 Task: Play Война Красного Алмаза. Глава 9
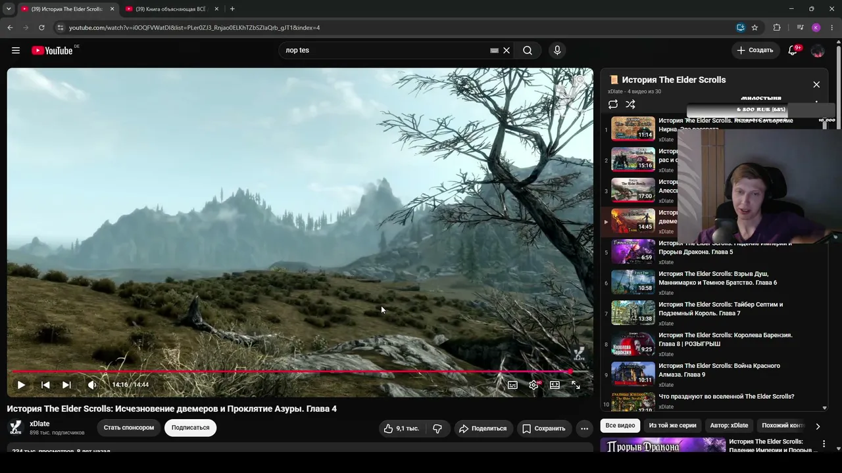[714, 374]
